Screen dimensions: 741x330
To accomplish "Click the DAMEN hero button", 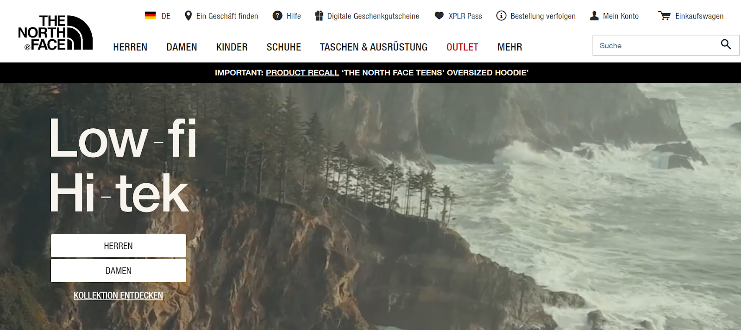I will (119, 271).
